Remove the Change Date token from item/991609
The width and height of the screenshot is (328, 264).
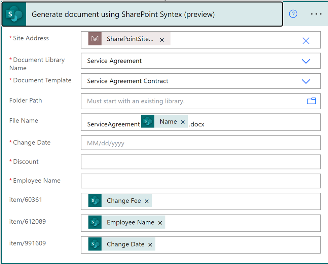pyautogui.click(x=150, y=244)
